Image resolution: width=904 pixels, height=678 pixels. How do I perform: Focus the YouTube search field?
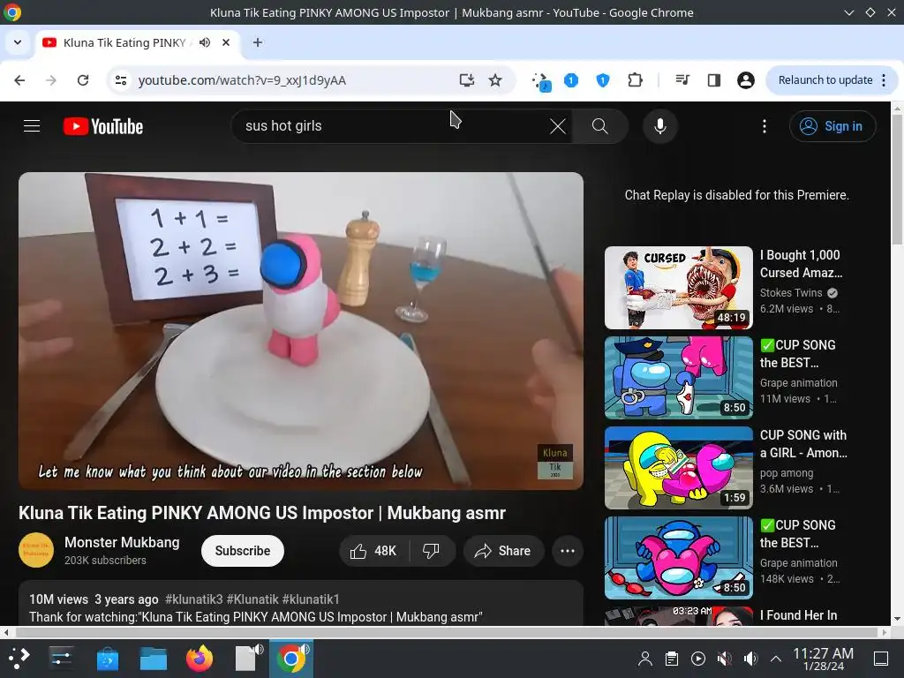(392, 126)
